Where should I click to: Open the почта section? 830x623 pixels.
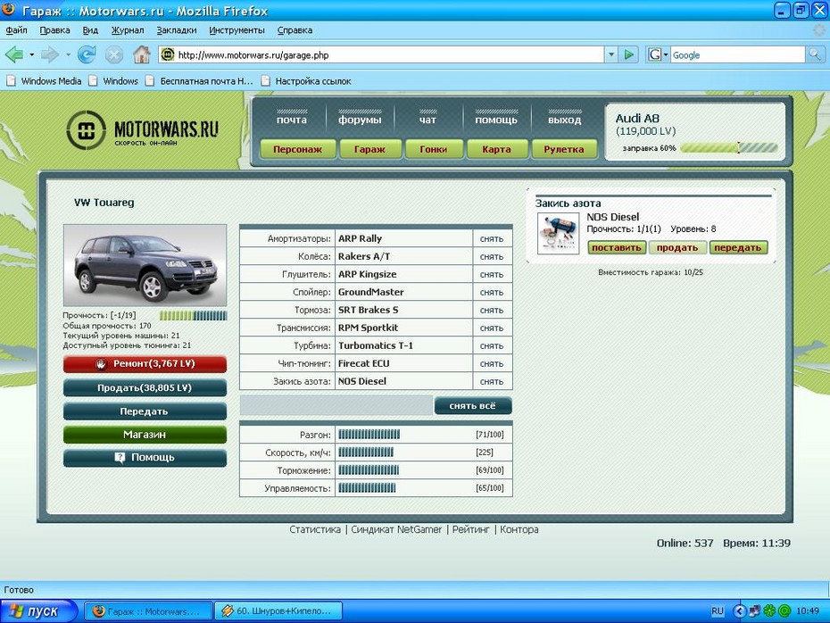[x=292, y=119]
